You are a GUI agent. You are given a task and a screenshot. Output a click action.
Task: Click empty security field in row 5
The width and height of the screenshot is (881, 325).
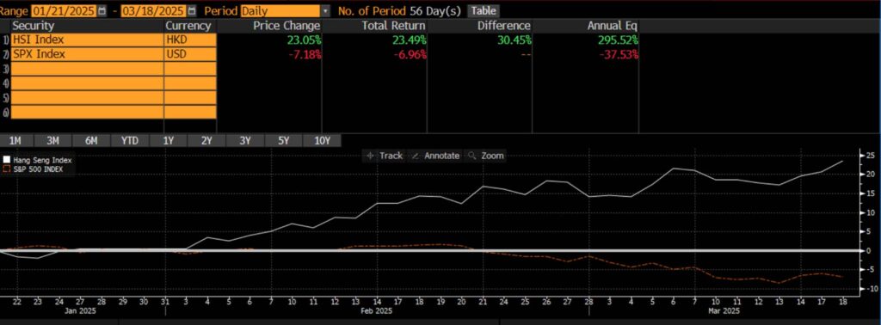(x=87, y=97)
